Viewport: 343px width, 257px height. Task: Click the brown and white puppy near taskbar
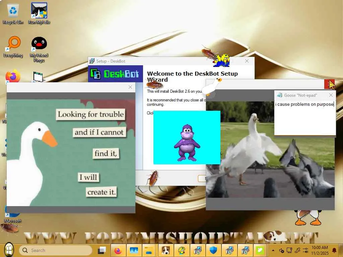pos(275,236)
